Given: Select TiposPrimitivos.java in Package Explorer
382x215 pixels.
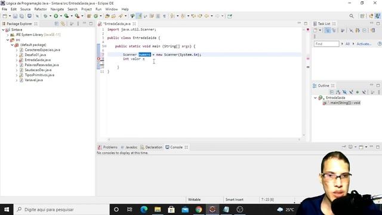Looking at the screenshot, I should (x=39, y=75).
